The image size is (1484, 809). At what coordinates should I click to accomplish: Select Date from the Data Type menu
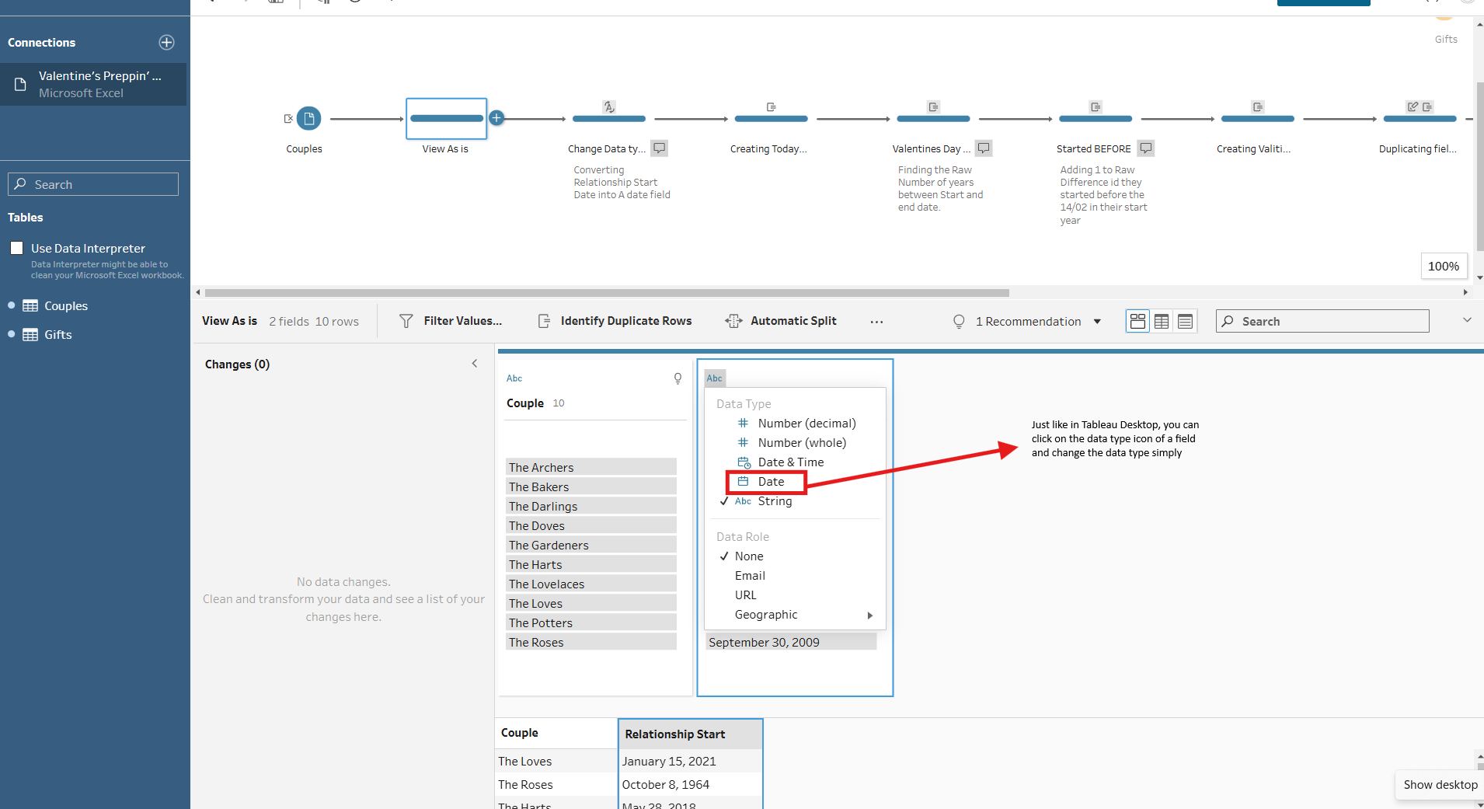click(x=770, y=482)
